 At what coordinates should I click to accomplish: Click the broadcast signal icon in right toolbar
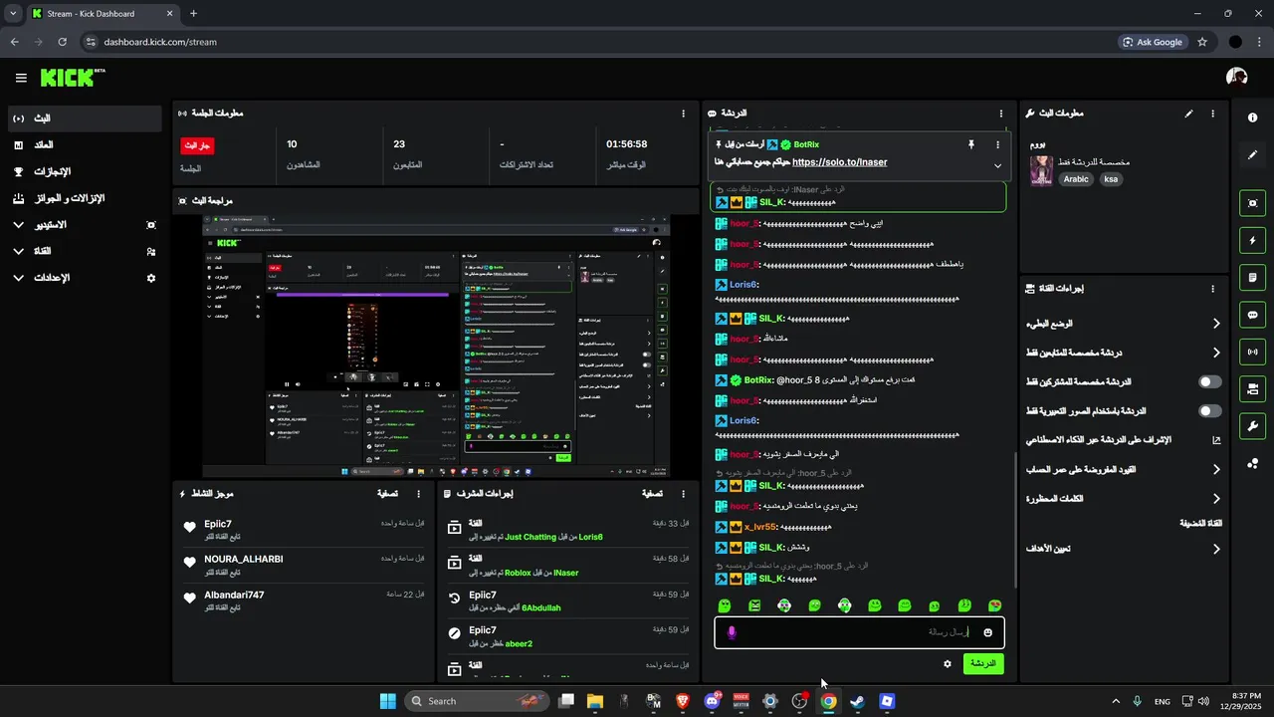coord(1252,352)
